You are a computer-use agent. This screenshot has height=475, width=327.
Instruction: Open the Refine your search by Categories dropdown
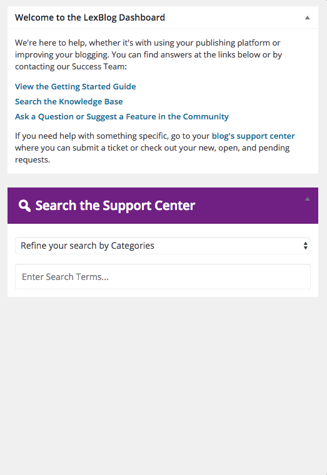click(x=163, y=246)
